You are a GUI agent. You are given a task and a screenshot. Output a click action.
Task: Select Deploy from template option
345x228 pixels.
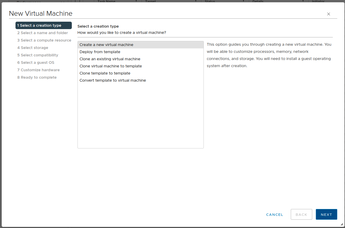click(x=100, y=52)
